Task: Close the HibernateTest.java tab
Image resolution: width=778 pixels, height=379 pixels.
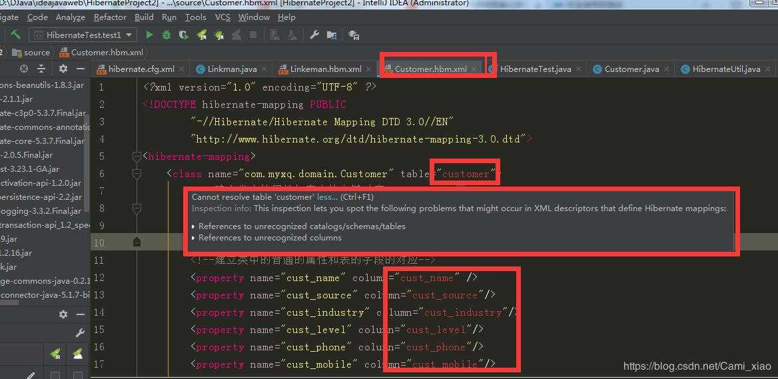Action: [579, 69]
